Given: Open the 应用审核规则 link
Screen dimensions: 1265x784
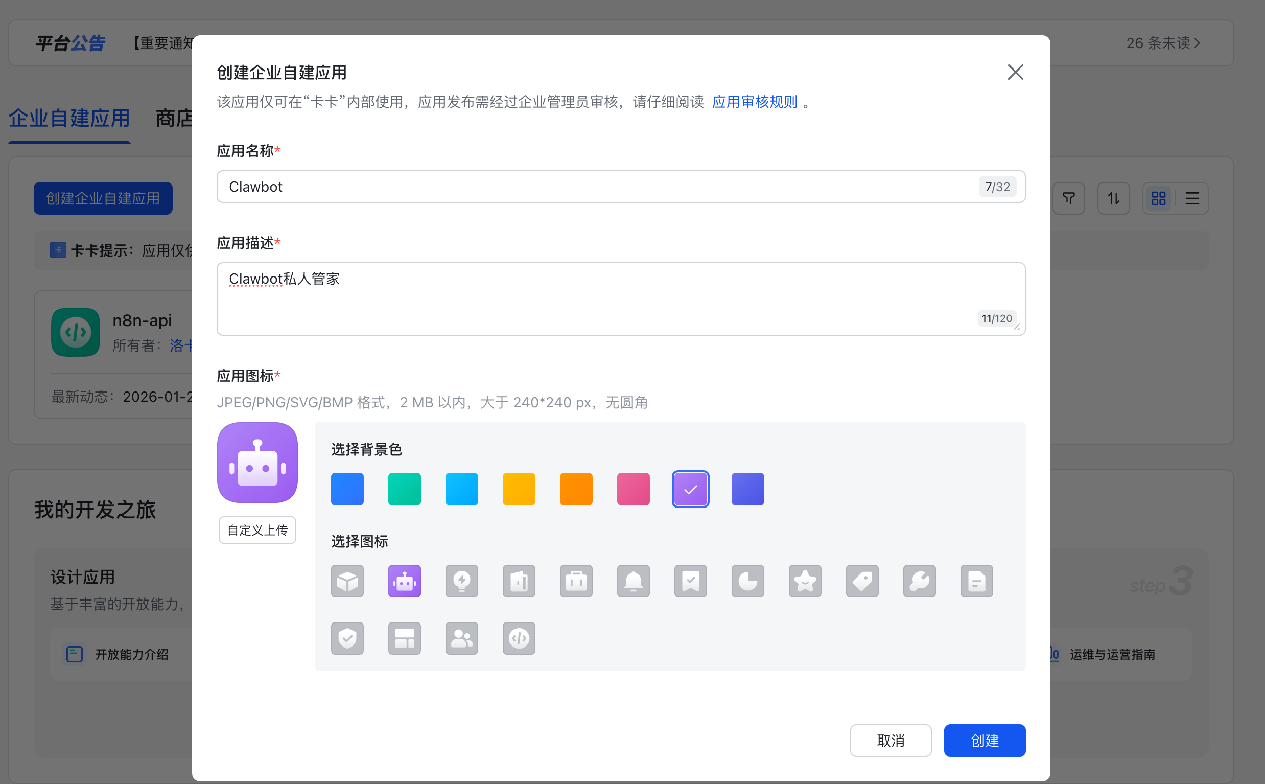Looking at the screenshot, I should click(x=754, y=102).
